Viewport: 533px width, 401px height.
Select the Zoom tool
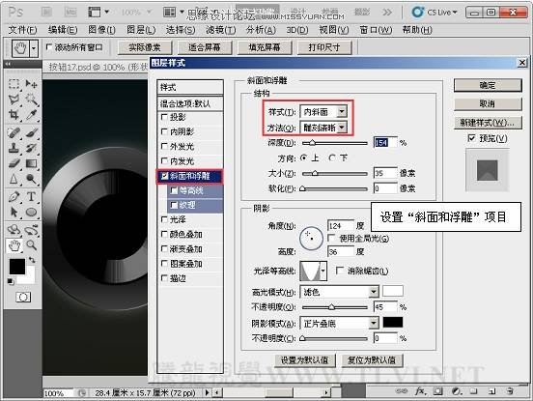click(31, 244)
